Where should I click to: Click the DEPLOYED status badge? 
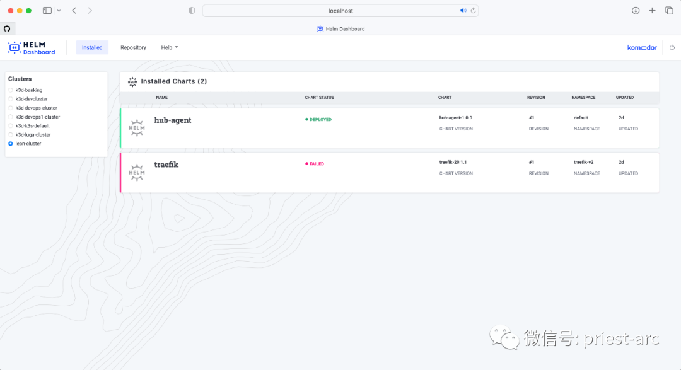[318, 119]
